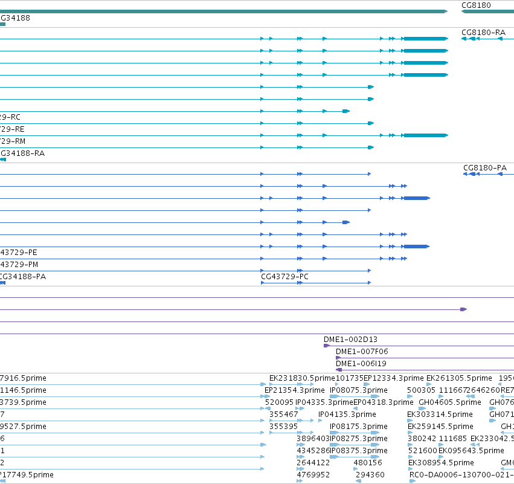
Task: Select the CG34188-RA transcript label
Action: (22, 153)
